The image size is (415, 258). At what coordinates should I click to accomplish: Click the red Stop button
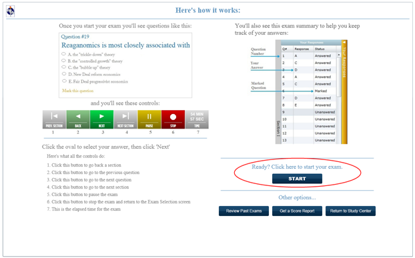coord(173,119)
